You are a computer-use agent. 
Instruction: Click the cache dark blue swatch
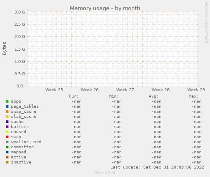click(x=7, y=122)
